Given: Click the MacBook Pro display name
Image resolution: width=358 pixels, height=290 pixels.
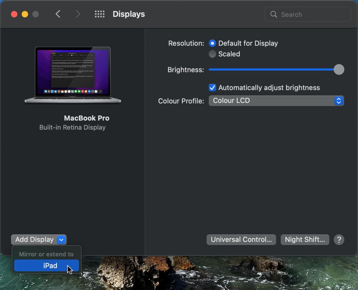Looking at the screenshot, I should click(x=87, y=118).
